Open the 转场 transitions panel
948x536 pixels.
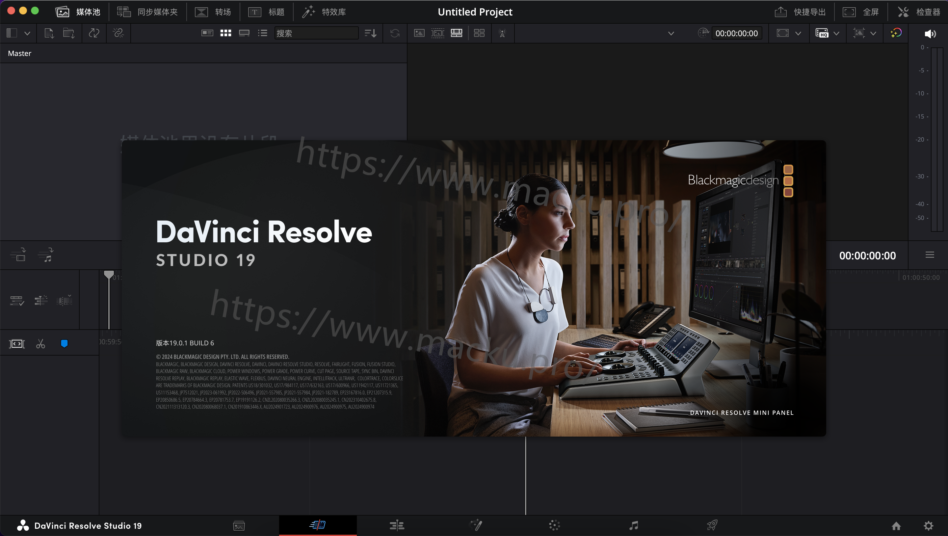point(213,12)
